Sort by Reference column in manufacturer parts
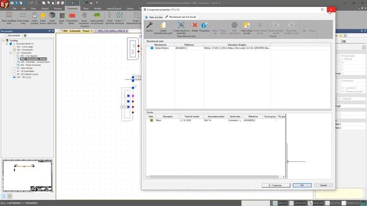 189,45
